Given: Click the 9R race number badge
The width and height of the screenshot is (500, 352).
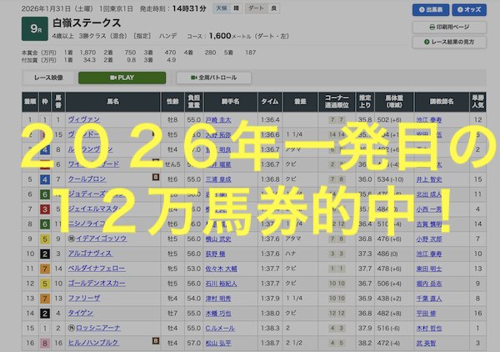Looking at the screenshot, I should (35, 28).
